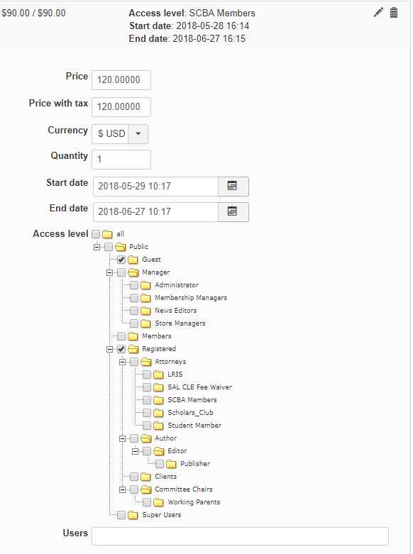The image size is (413, 554).
Task: Check the Membership Managers checkbox
Action: tap(134, 298)
